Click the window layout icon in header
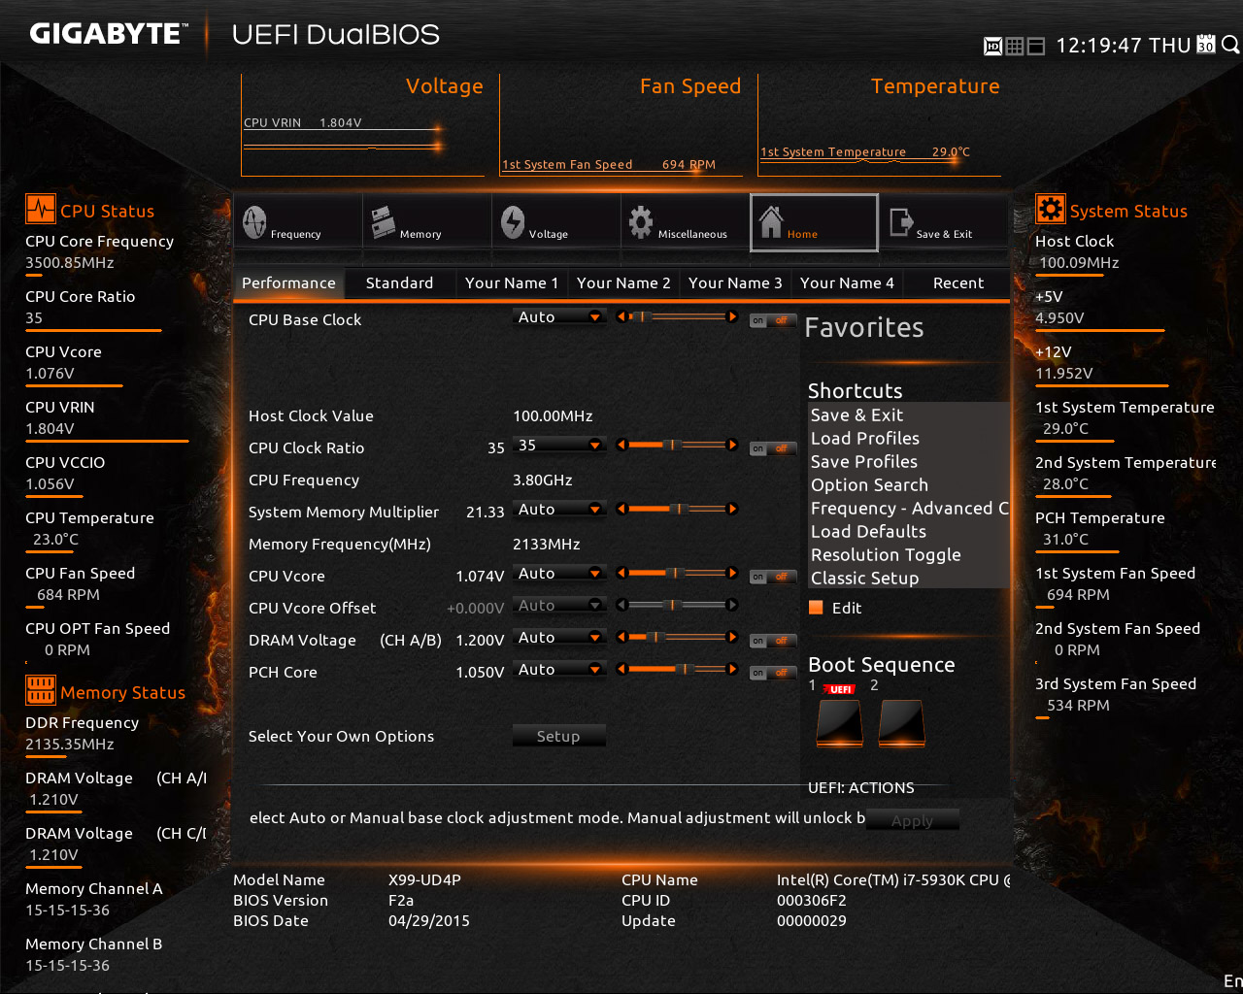The width and height of the screenshot is (1243, 994). pyautogui.click(x=1035, y=46)
